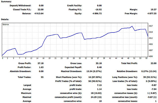Select the Relative Drawdown value 0.27% (13.34)
Screen dimensions: 158x103
[149, 71]
